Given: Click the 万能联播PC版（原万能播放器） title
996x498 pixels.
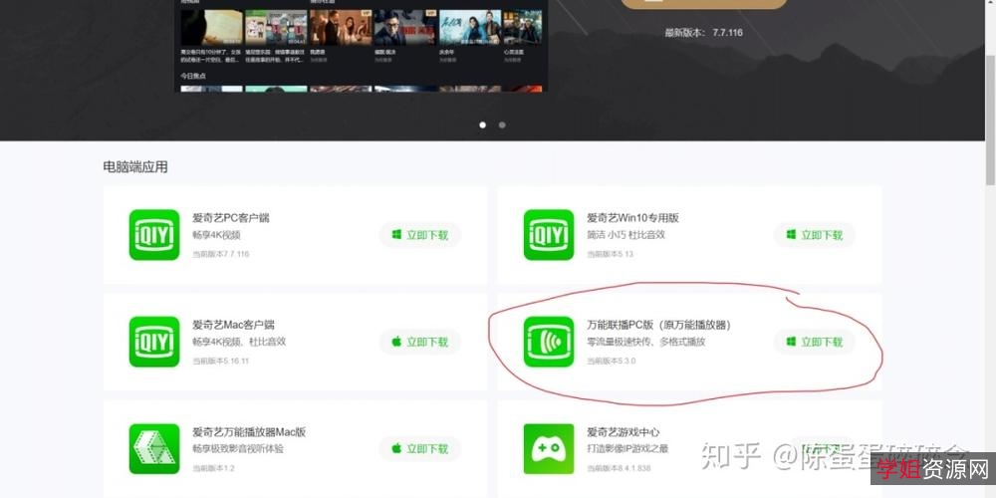Looking at the screenshot, I should [x=659, y=325].
